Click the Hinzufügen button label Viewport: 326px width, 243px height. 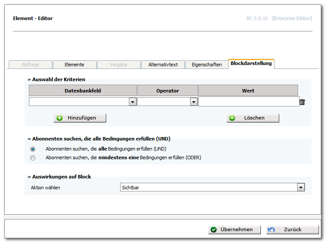pos(82,118)
